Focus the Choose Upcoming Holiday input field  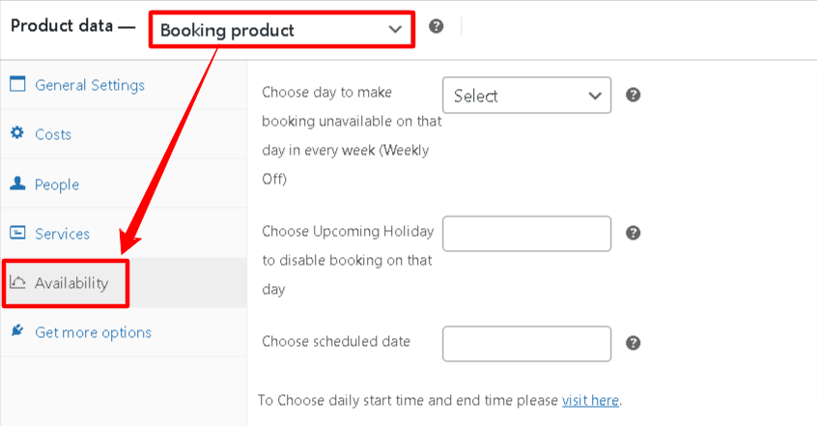[526, 234]
